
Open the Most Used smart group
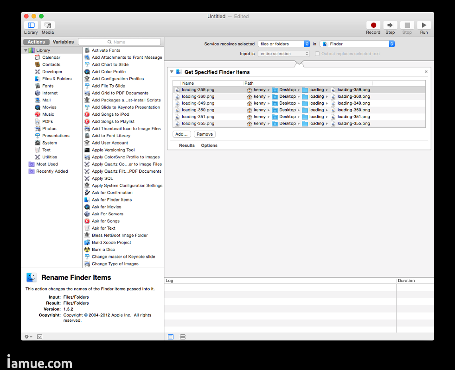[x=47, y=164]
